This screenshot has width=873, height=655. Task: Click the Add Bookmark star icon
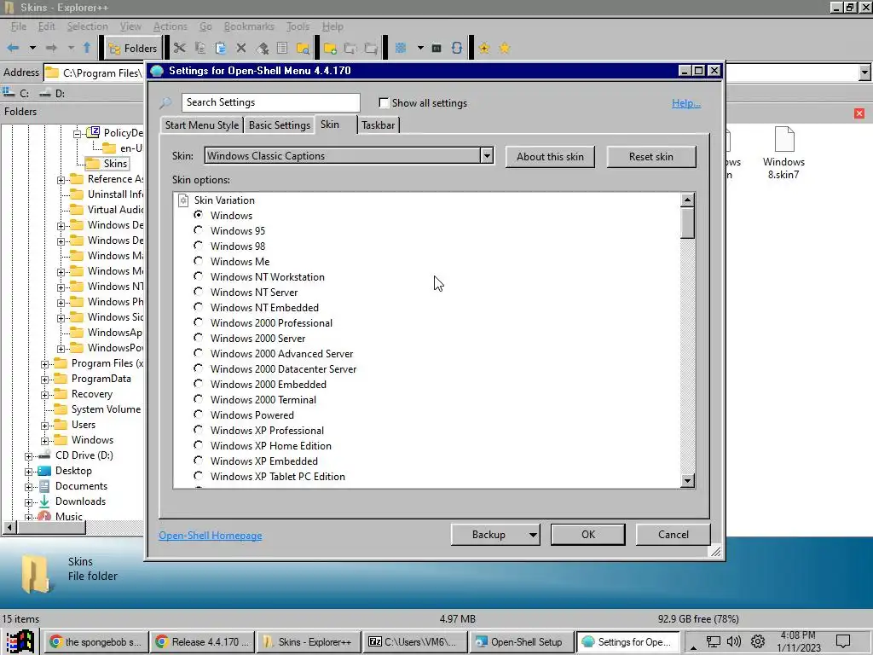point(484,48)
